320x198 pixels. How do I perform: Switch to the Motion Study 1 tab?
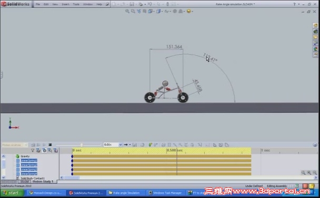coord(43,181)
